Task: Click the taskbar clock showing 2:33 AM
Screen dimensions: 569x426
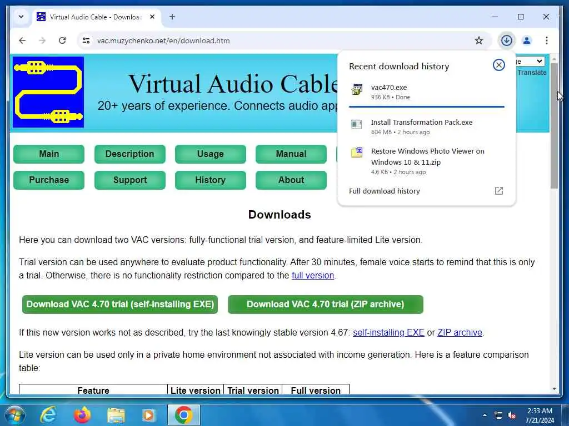Action: point(540,415)
